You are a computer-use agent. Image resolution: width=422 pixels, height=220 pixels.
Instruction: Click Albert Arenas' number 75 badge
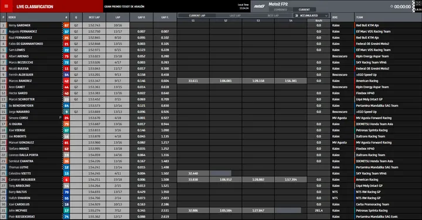[66, 56]
